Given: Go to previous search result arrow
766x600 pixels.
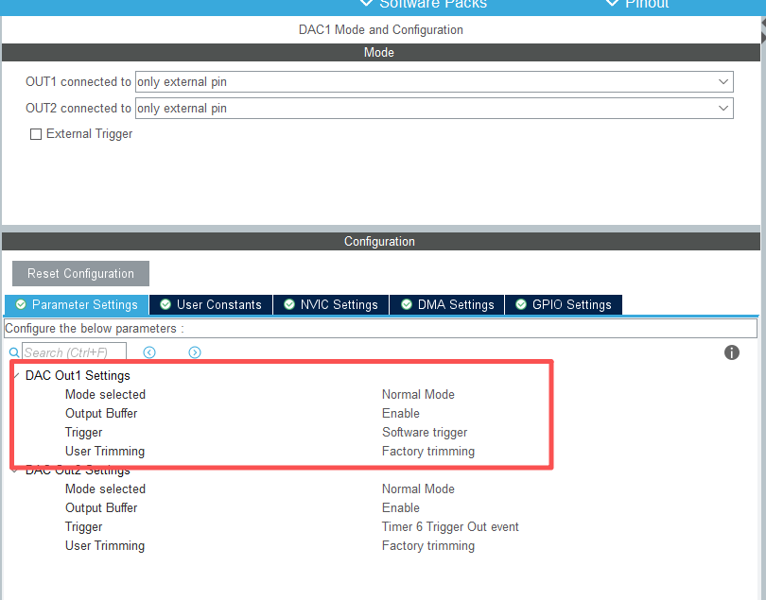Looking at the screenshot, I should click(149, 352).
